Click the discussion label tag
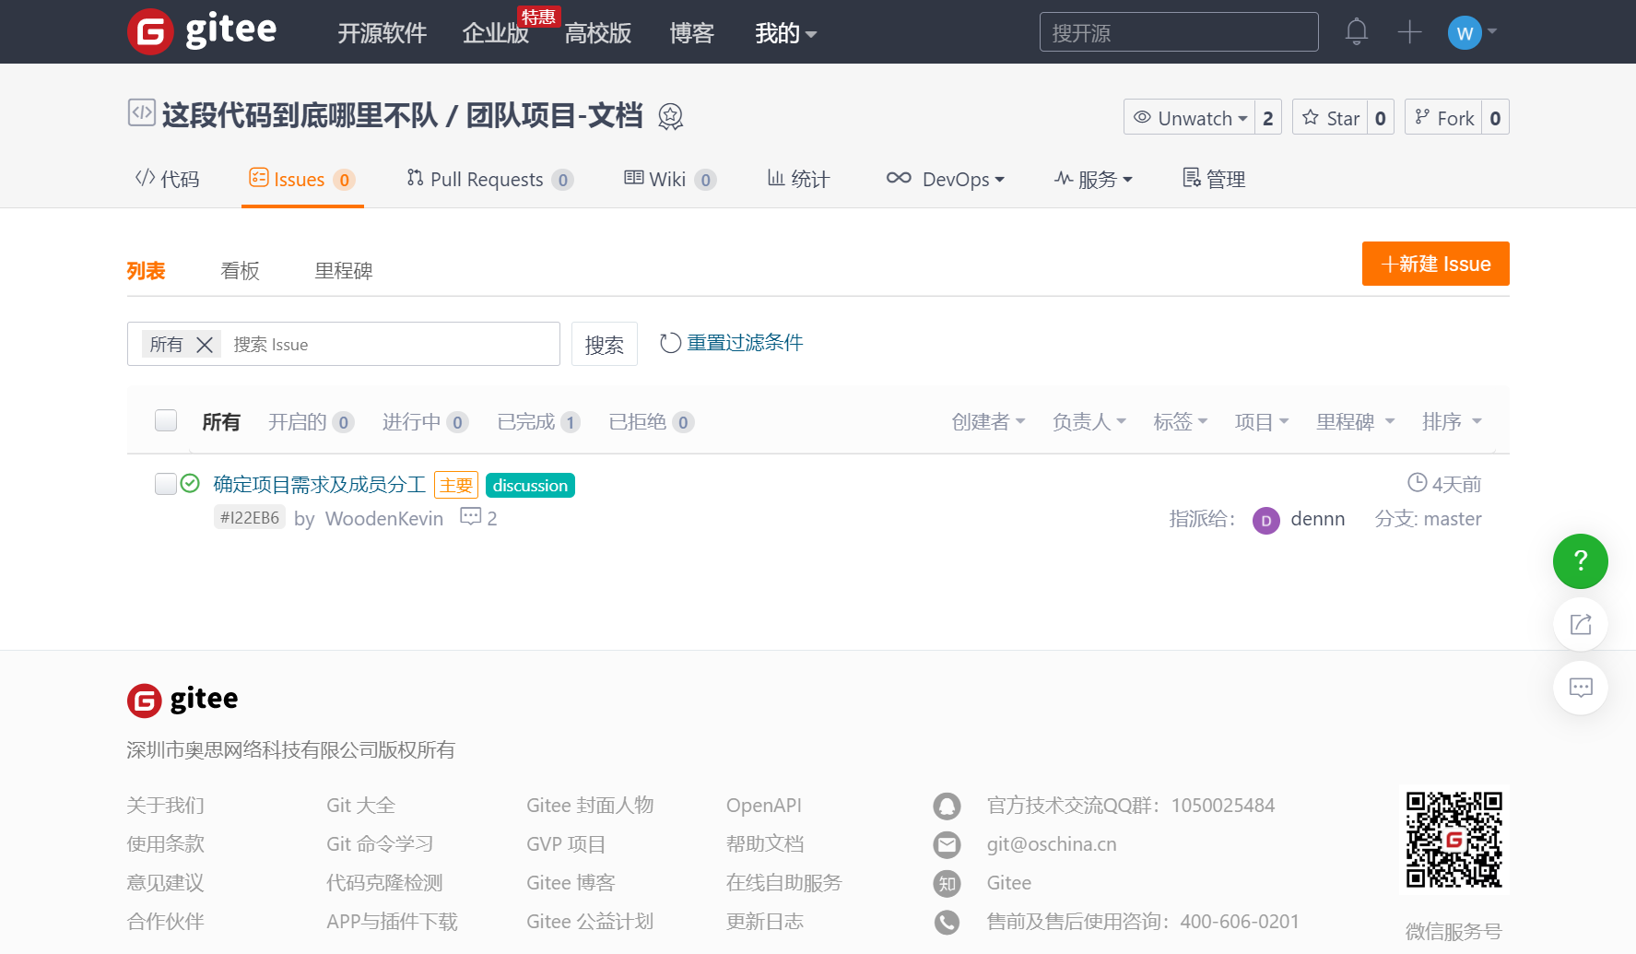 tap(530, 485)
